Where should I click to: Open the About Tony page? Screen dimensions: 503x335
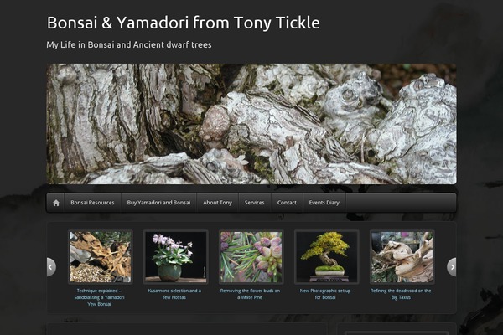point(217,203)
